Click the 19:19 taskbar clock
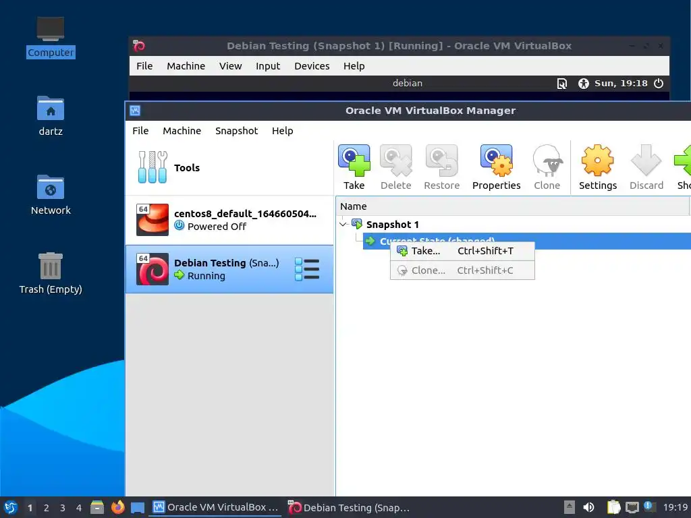 click(675, 507)
